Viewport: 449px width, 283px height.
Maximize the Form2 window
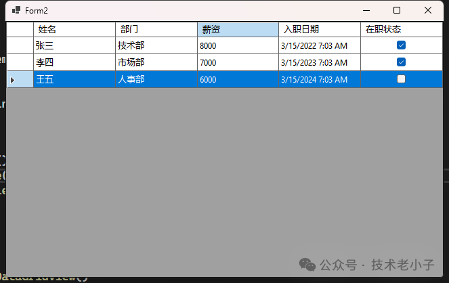tap(397, 10)
